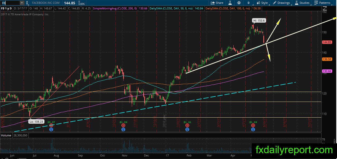337x159 pixels.
Task: Click the Hi: 153.6 price bubble
Action: pyautogui.click(x=259, y=20)
